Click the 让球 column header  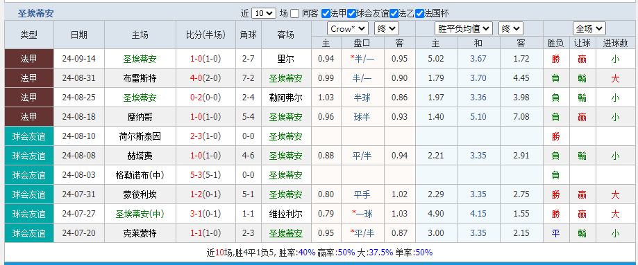pos(582,43)
